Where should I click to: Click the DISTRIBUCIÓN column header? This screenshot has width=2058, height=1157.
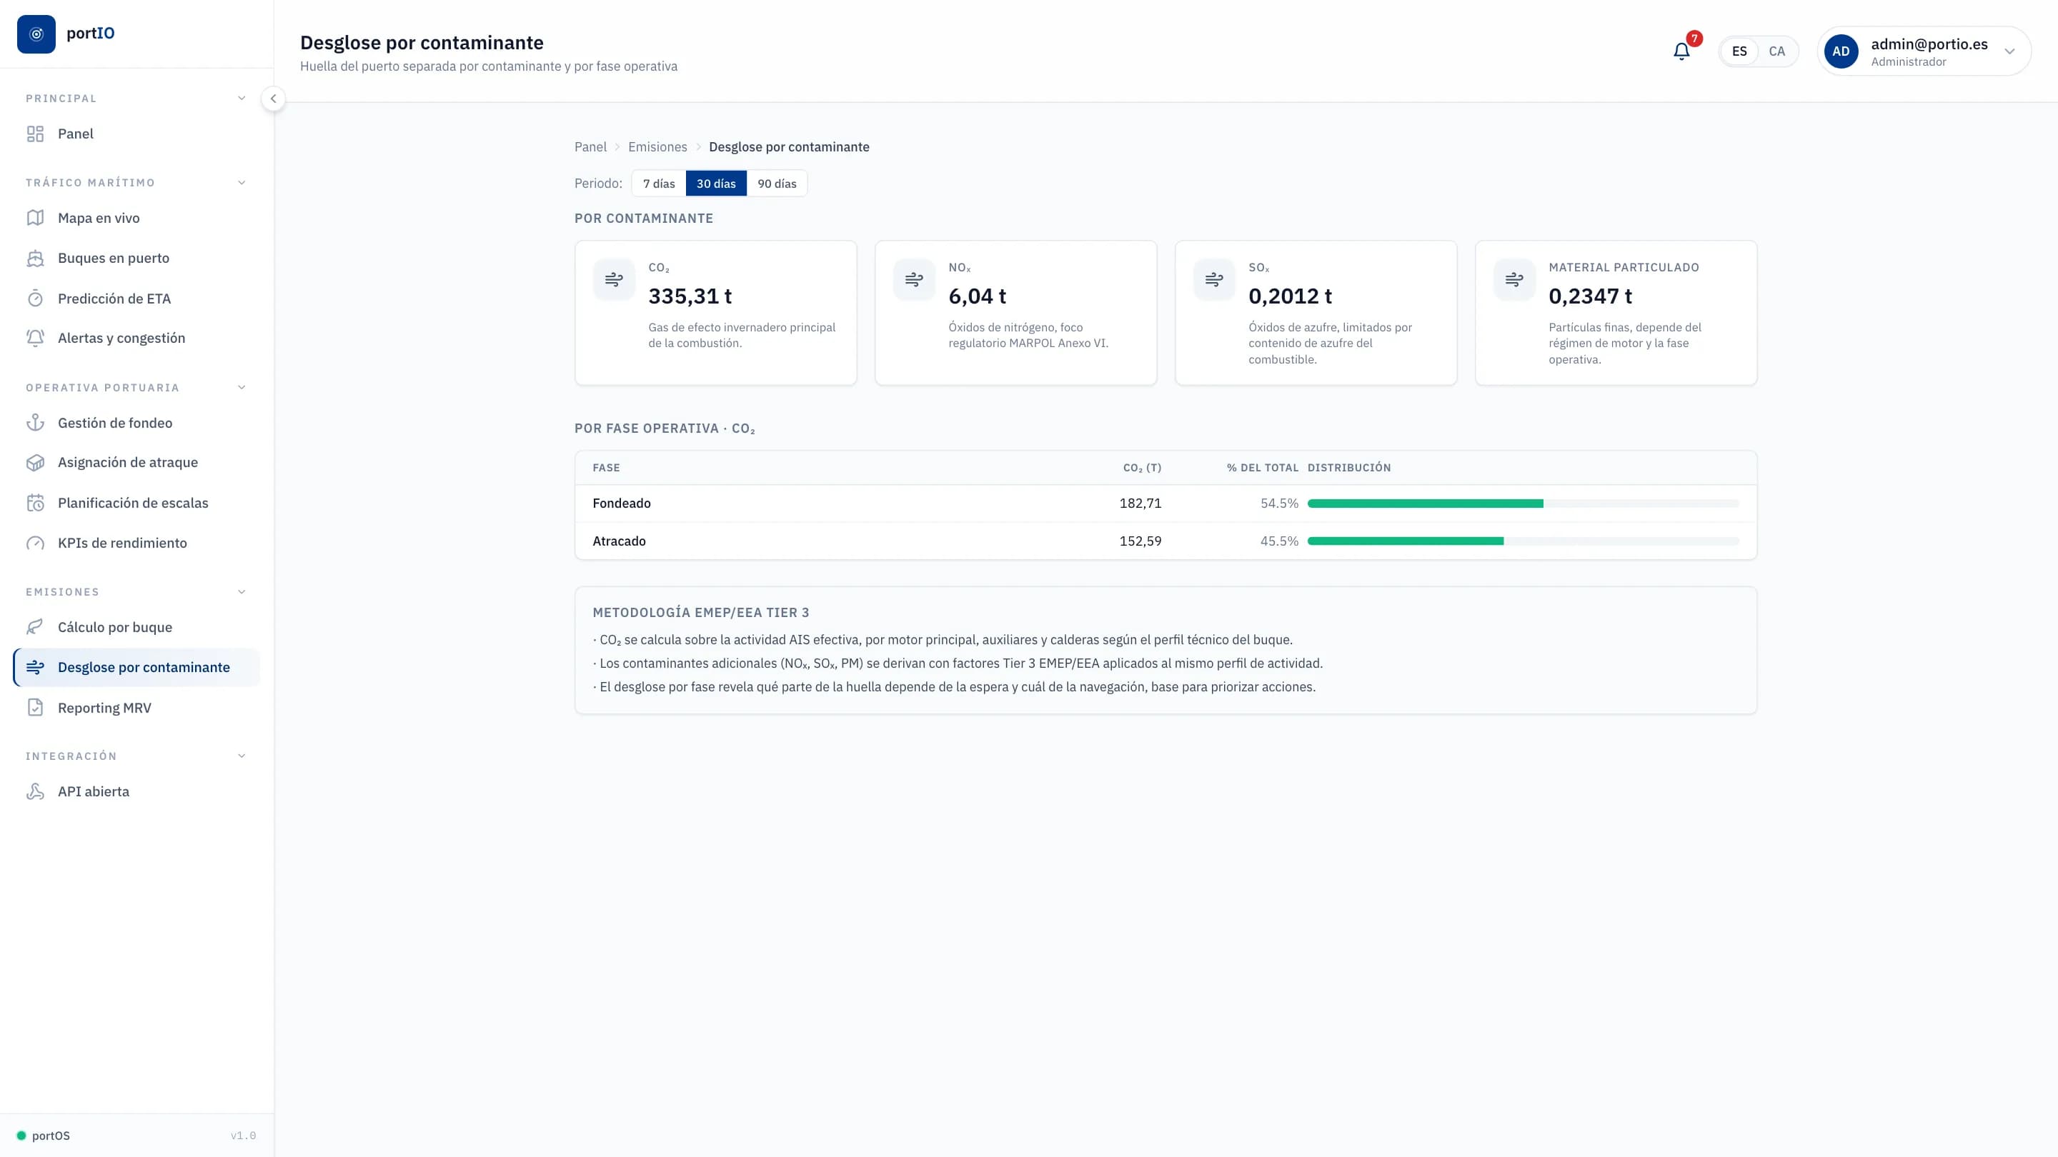point(1348,468)
